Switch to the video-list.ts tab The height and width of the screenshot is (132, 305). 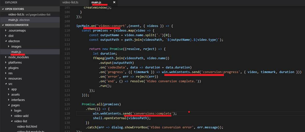point(70,2)
